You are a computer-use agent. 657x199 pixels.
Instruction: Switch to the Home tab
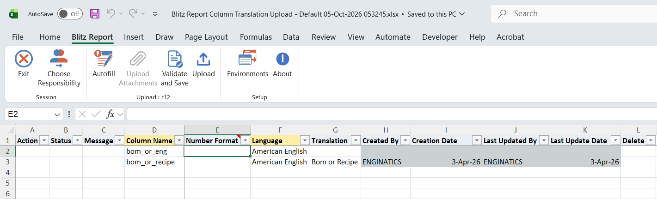tap(50, 37)
